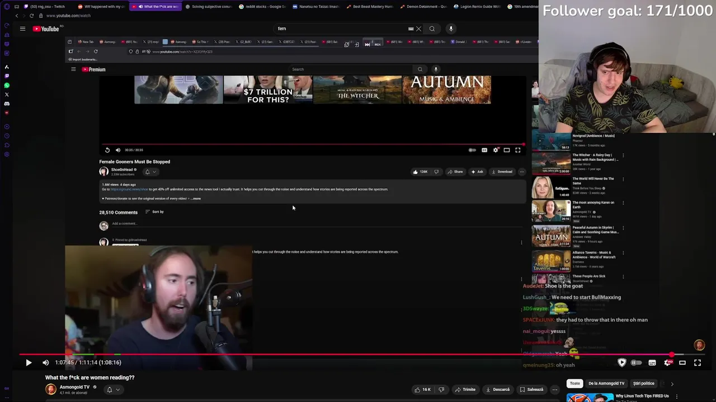Open WhatsApp in browser sidebar
Image resolution: width=716 pixels, height=402 pixels.
click(7, 85)
